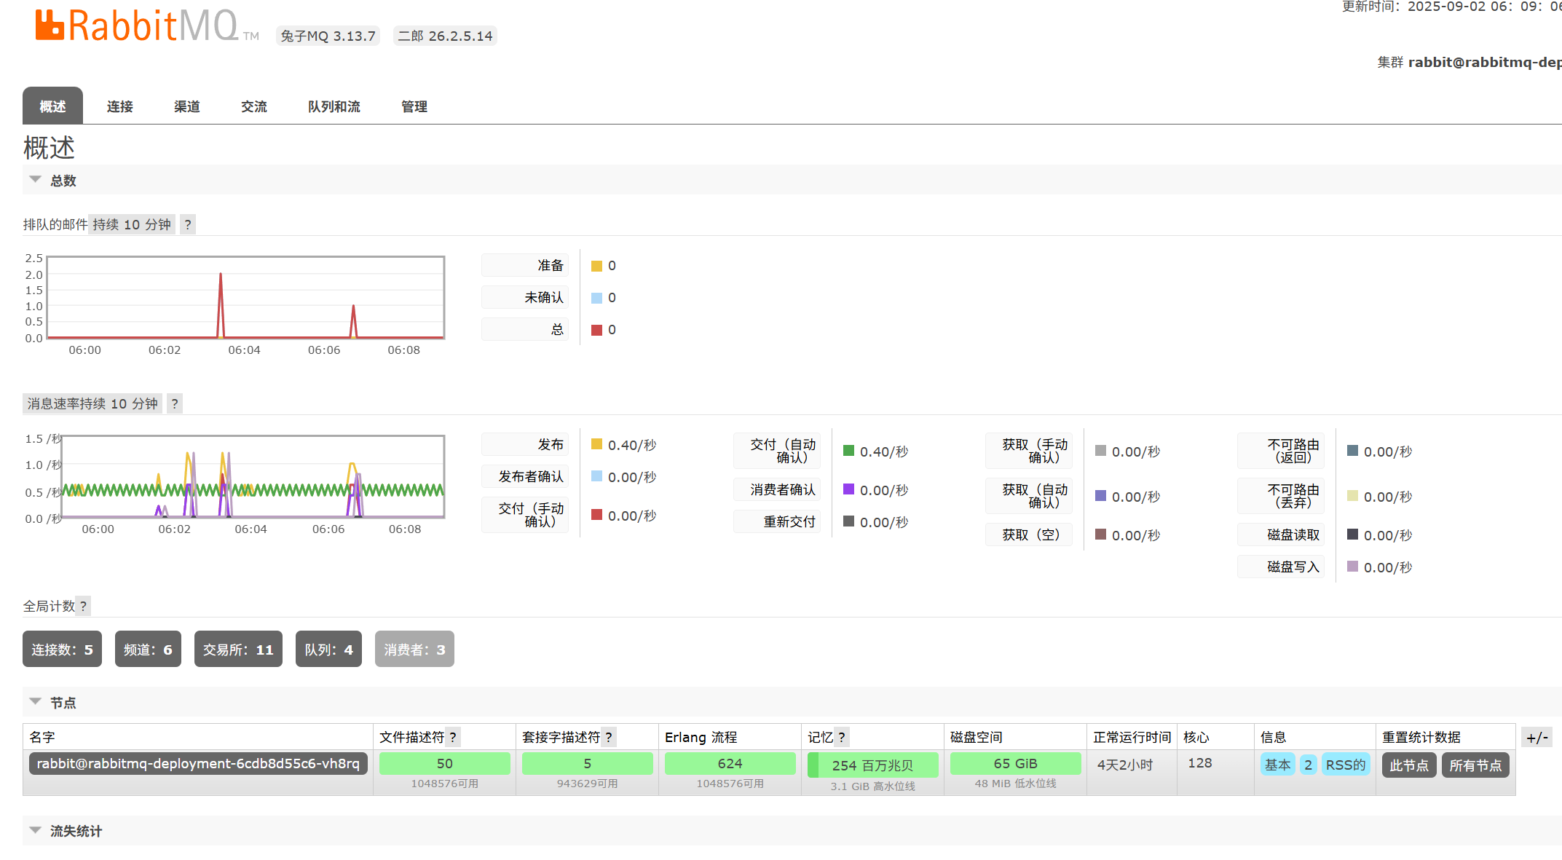The width and height of the screenshot is (1562, 860).
Task: Open the 记忆 memory help icon
Action: coord(843,736)
